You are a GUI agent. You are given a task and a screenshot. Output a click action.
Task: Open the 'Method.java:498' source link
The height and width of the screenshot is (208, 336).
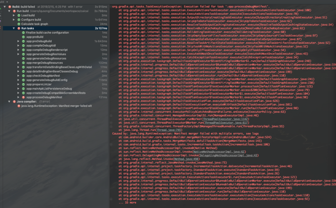[186, 159]
